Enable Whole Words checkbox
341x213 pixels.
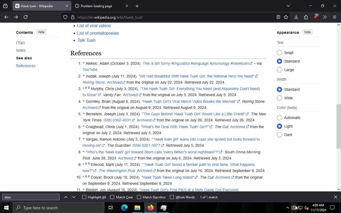[x=172, y=197]
